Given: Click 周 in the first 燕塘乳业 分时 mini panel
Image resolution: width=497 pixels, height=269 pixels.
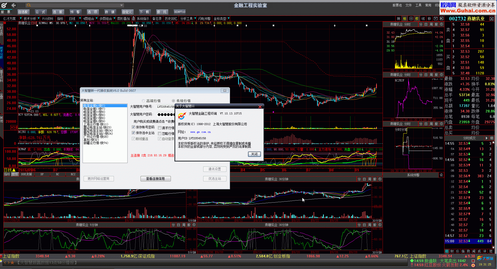Looking at the screenshot, I should click(431, 24).
